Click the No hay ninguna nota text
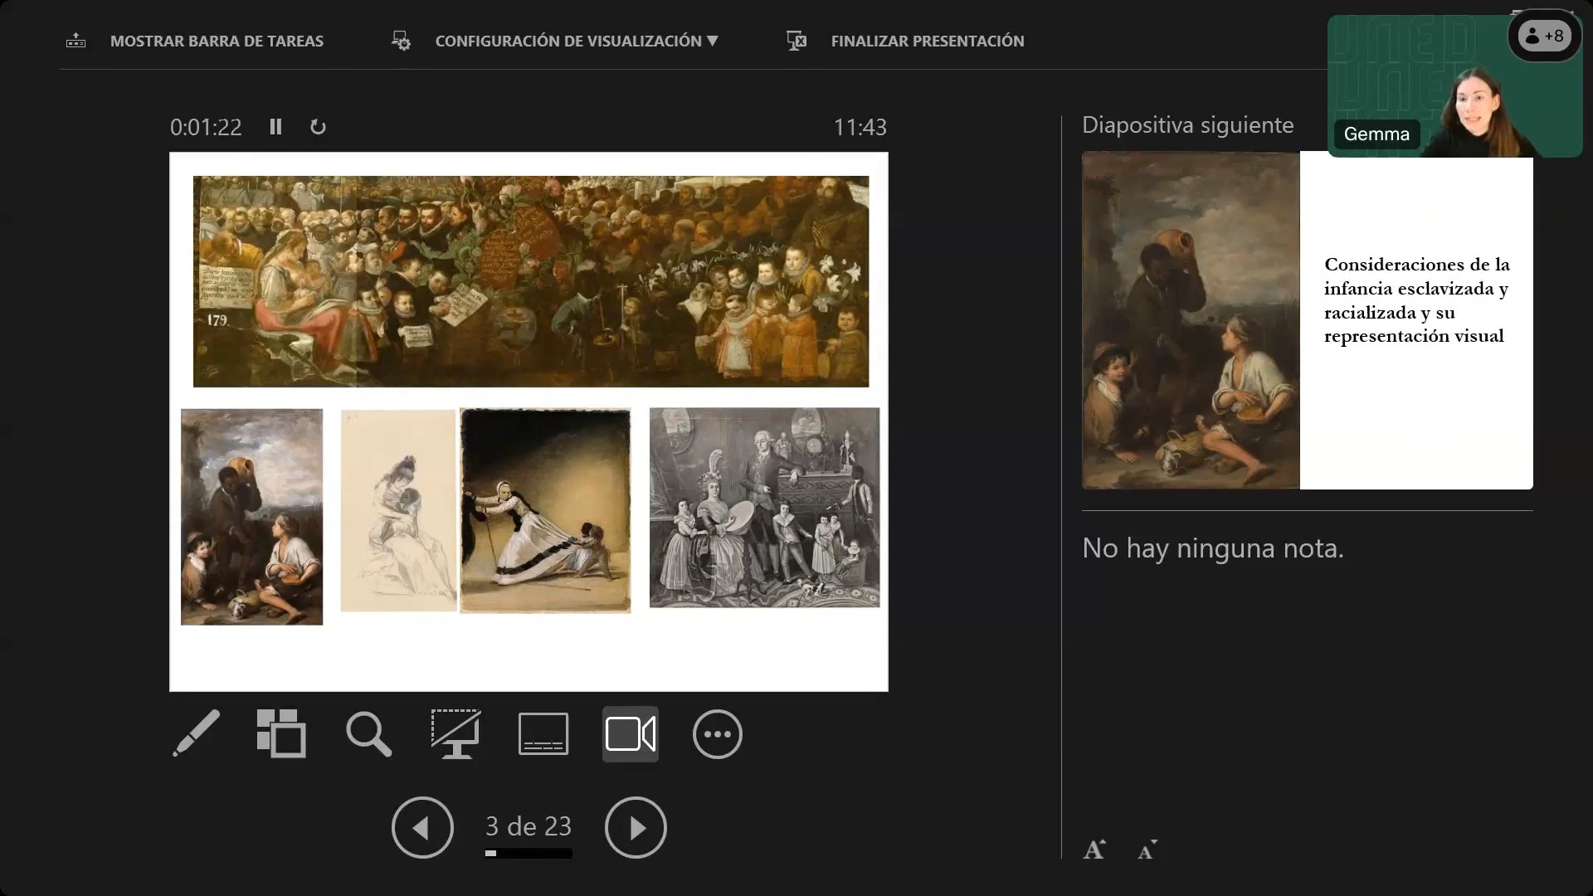Image resolution: width=1593 pixels, height=896 pixels. [1212, 548]
